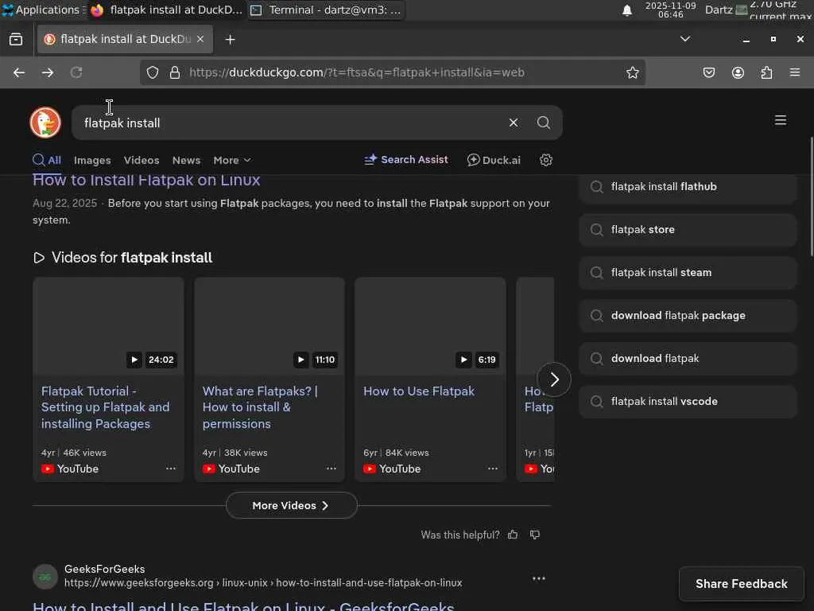Open tracking protection shield info

pos(152,72)
